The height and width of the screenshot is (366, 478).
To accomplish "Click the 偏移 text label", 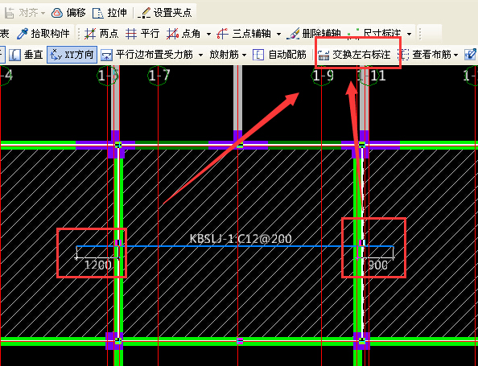I will [x=76, y=13].
